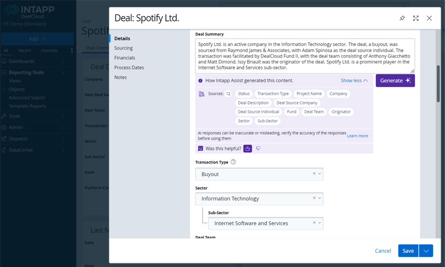Open the Process Dates section

pos(129,67)
